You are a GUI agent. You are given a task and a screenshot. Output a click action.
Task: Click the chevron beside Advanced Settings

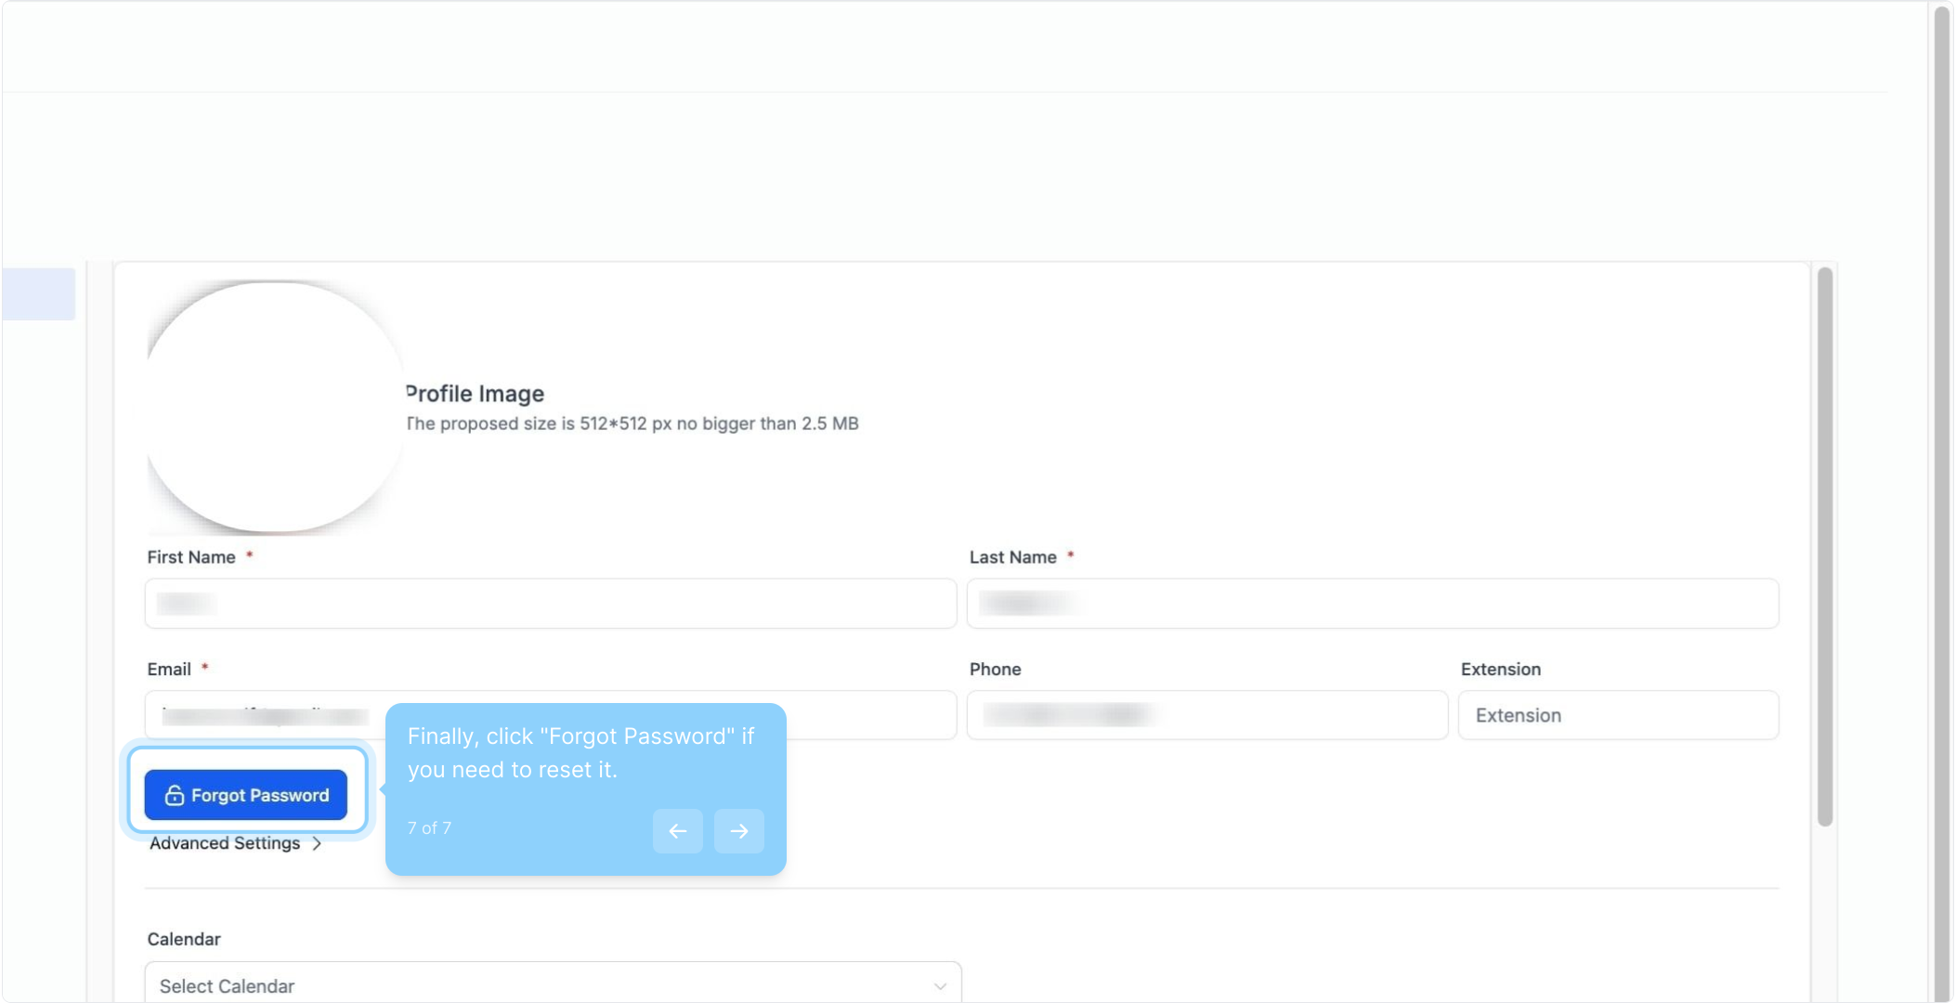[318, 843]
